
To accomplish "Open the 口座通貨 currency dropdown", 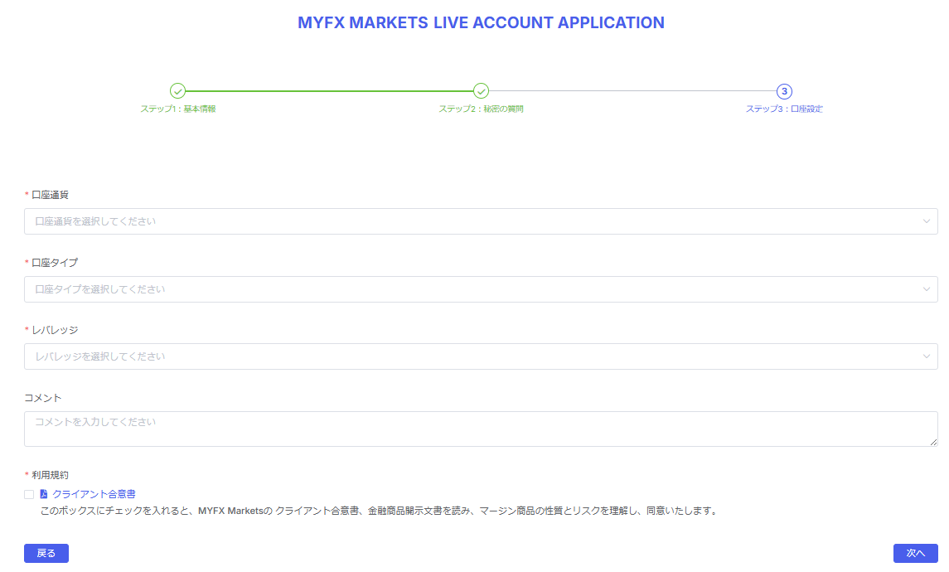I will point(481,221).
